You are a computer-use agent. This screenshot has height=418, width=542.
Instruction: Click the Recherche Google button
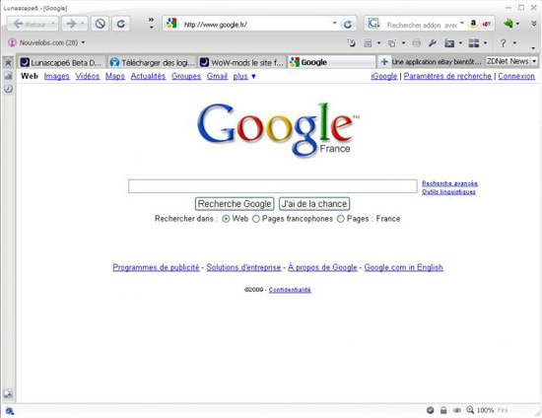(x=235, y=204)
